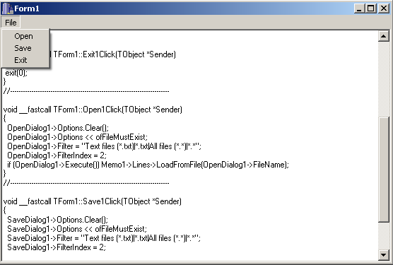Maximize the Form1 window
Screen dimensions: 393x265
[371, 8]
